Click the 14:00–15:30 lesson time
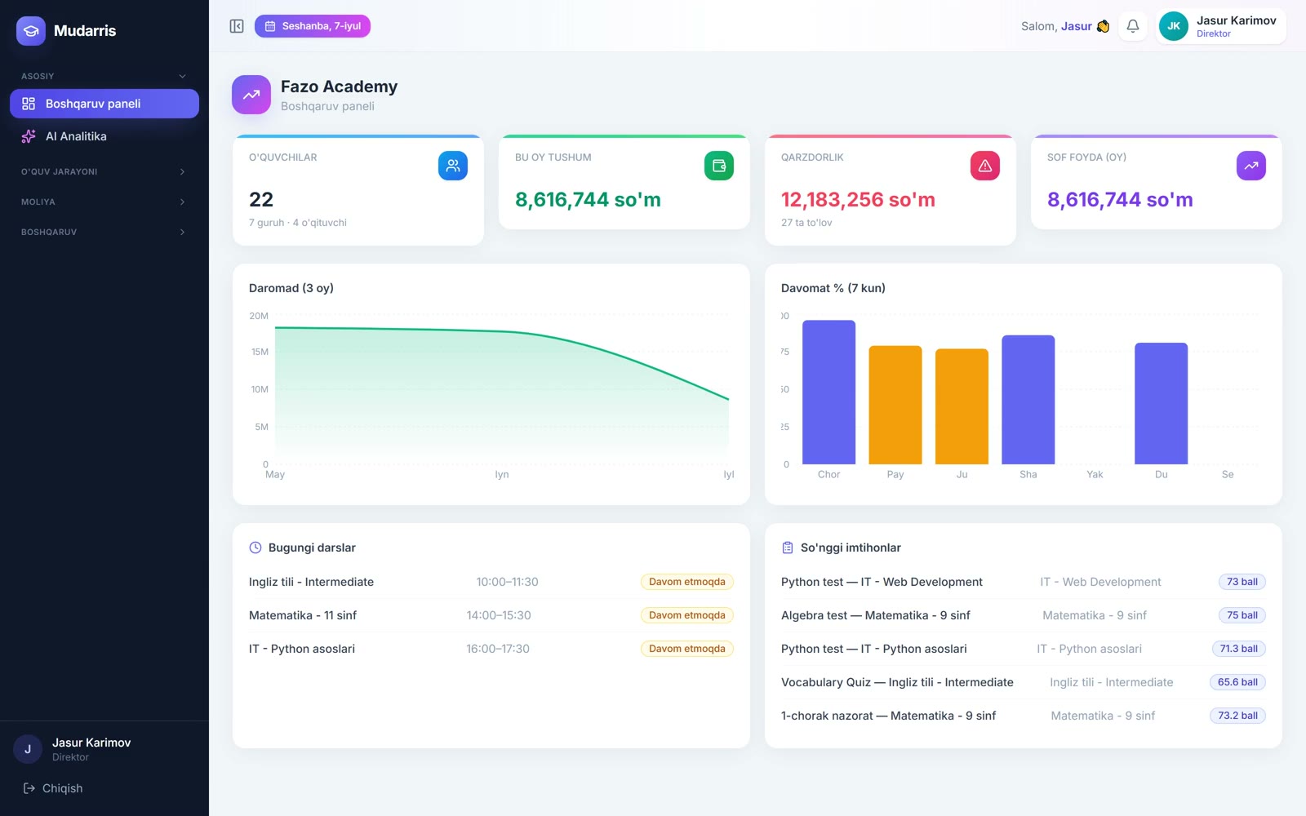The image size is (1306, 816). click(x=499, y=615)
